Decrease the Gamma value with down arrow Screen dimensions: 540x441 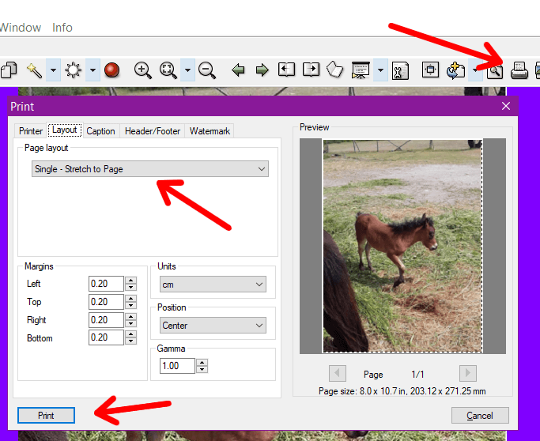click(202, 369)
